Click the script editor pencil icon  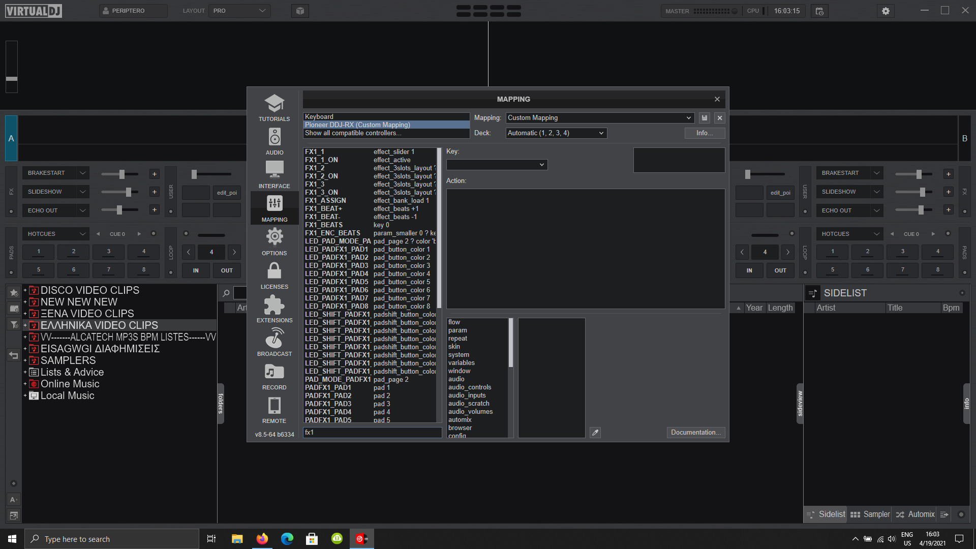coord(595,433)
